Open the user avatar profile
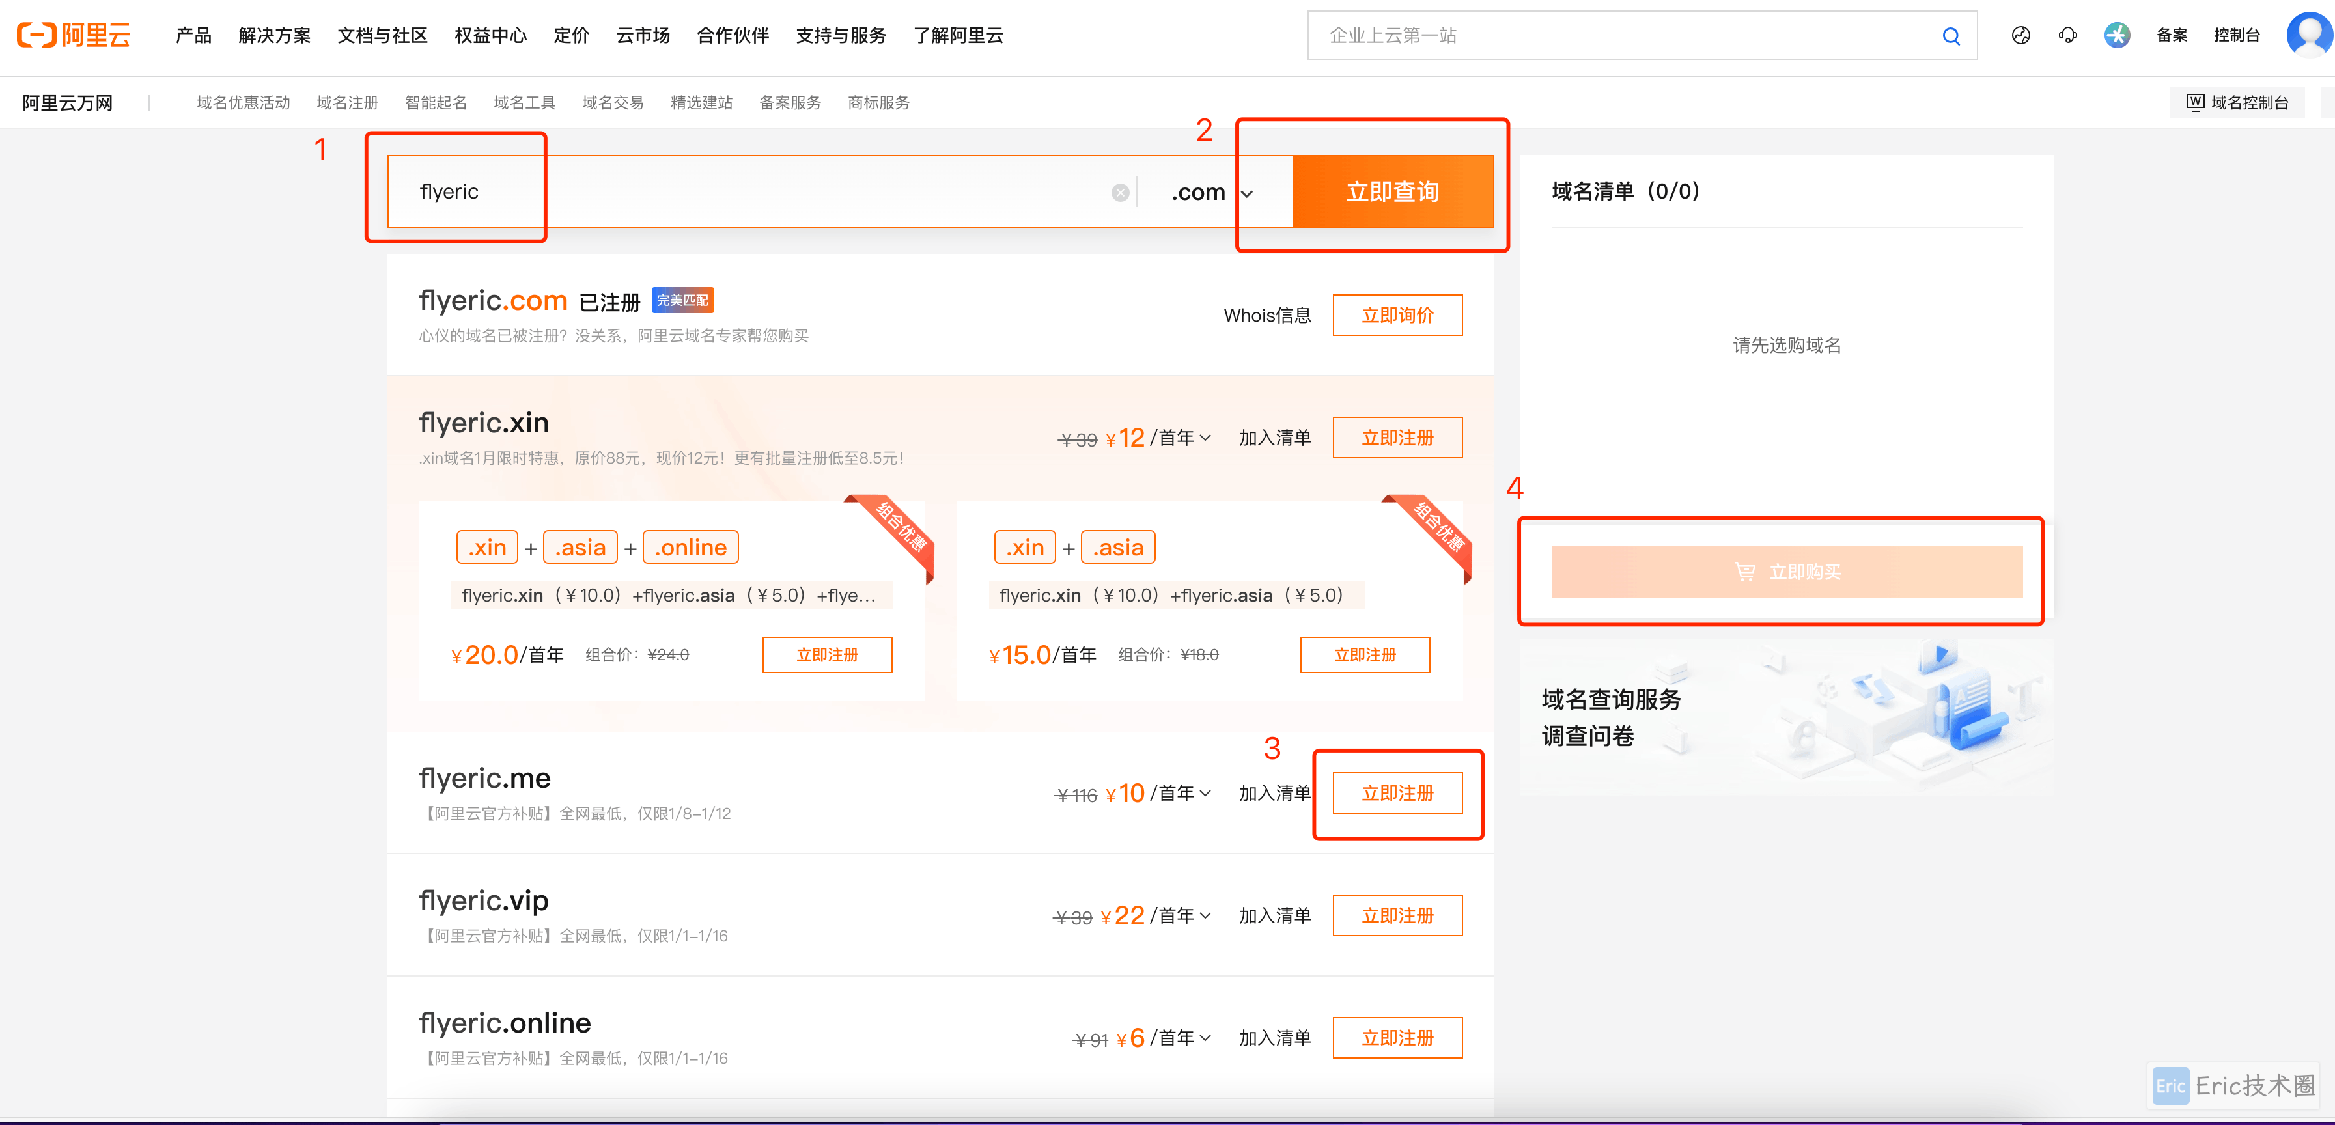2335x1125 pixels. pyautogui.click(x=2310, y=35)
